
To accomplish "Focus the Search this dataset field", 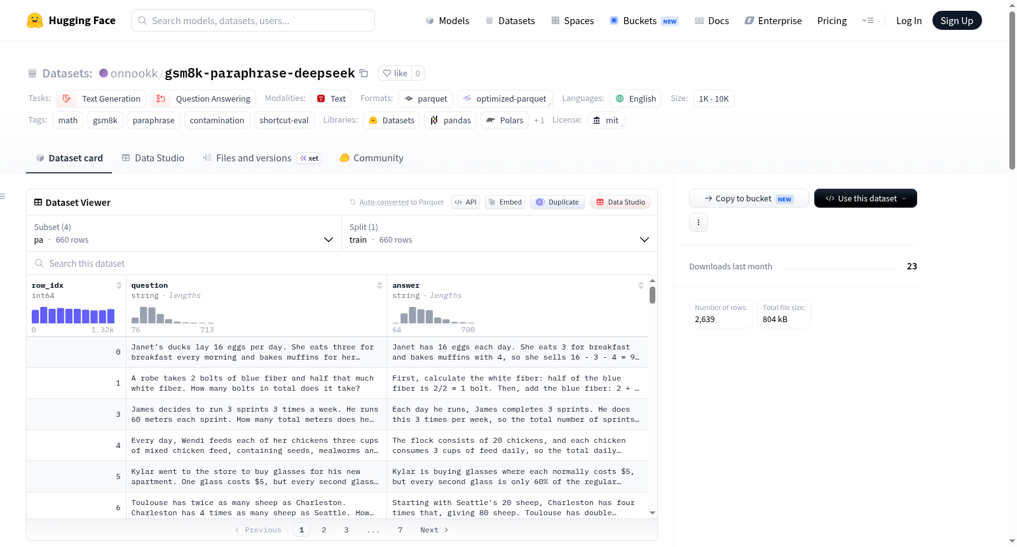I will coord(342,263).
